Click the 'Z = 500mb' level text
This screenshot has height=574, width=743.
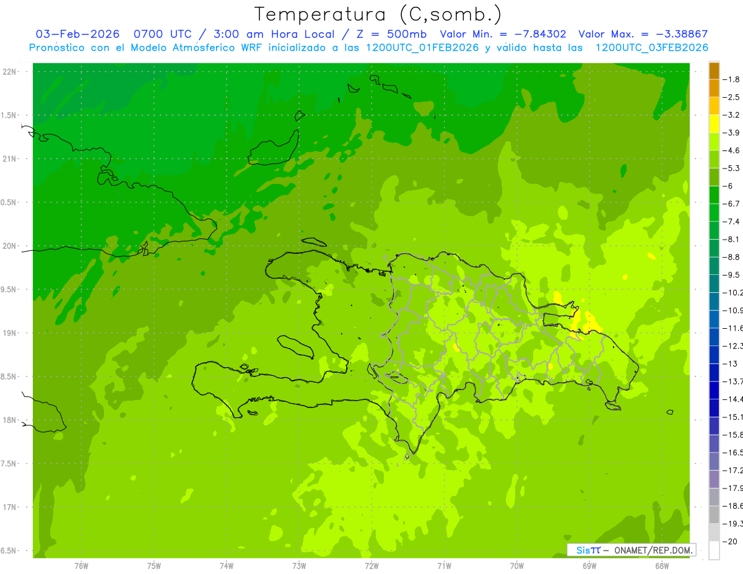[391, 35]
